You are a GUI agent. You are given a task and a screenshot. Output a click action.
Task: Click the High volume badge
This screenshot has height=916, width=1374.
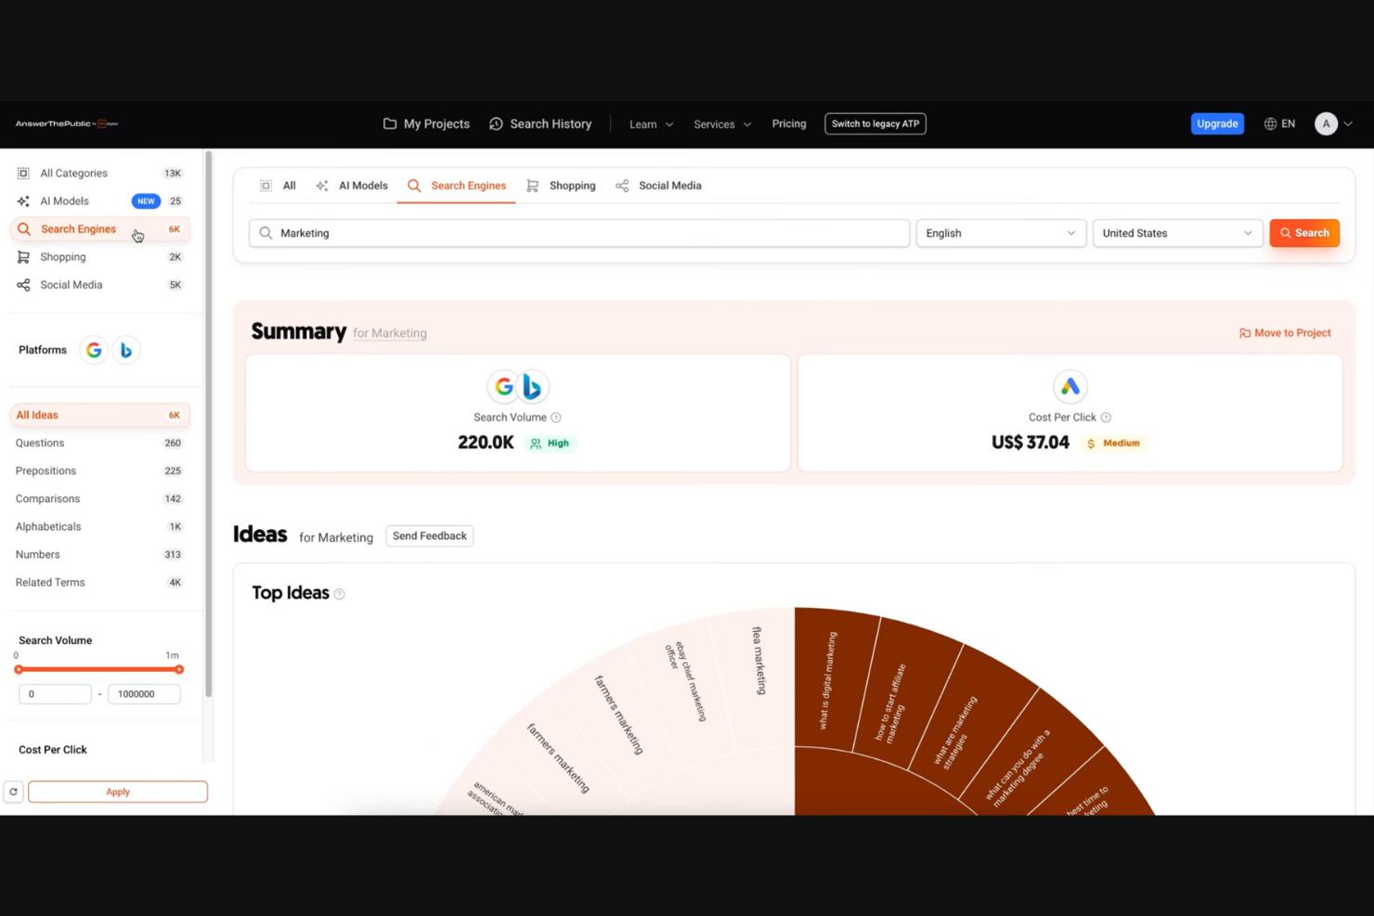tap(551, 444)
